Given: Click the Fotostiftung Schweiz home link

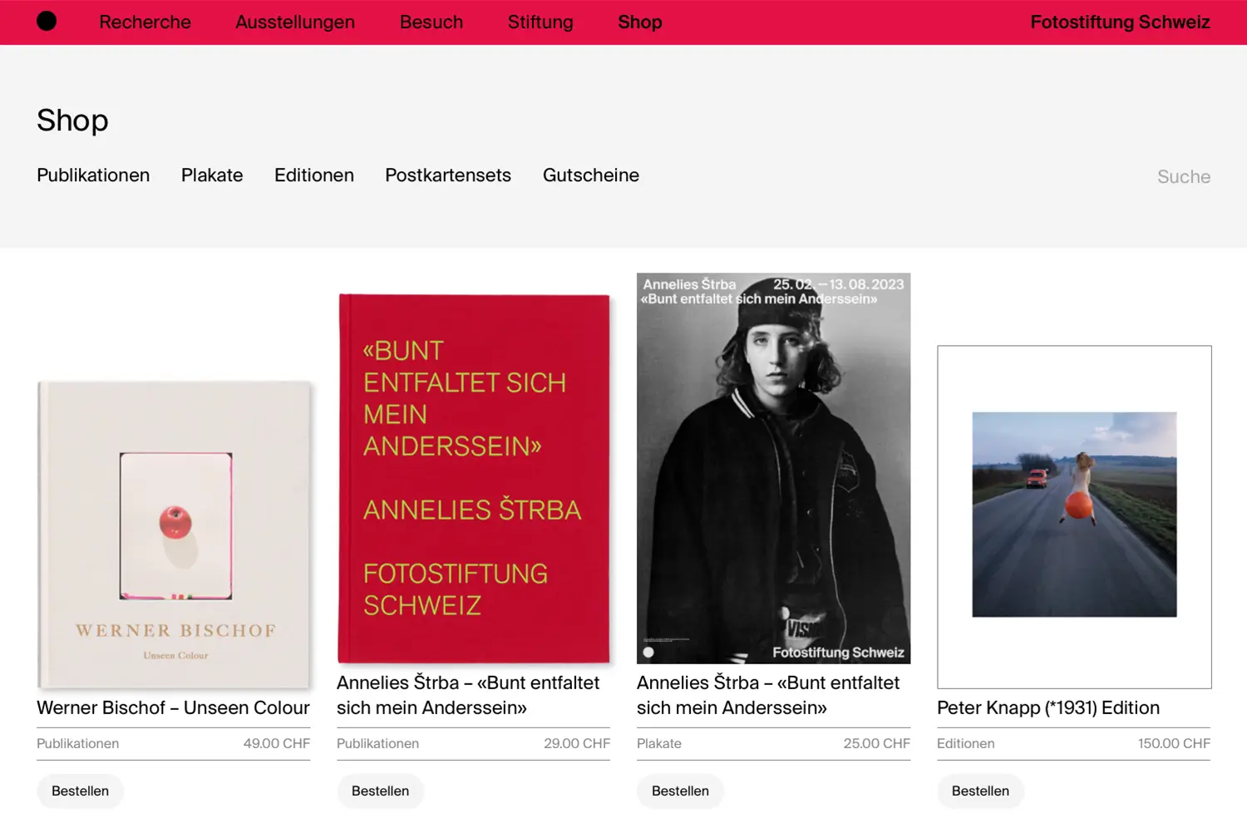Looking at the screenshot, I should 1120,22.
